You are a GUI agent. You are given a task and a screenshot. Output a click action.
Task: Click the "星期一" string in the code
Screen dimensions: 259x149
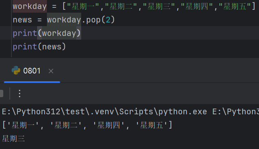(x=83, y=7)
